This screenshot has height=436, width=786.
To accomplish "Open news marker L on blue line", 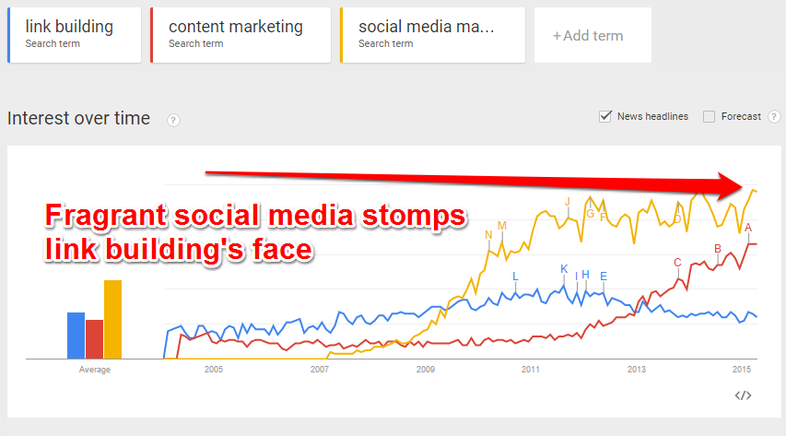I will pyautogui.click(x=515, y=277).
